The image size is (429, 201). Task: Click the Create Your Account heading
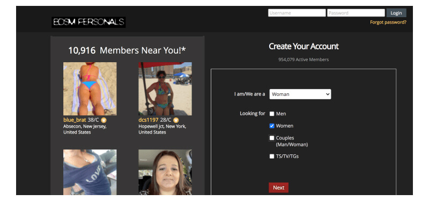coord(304,47)
